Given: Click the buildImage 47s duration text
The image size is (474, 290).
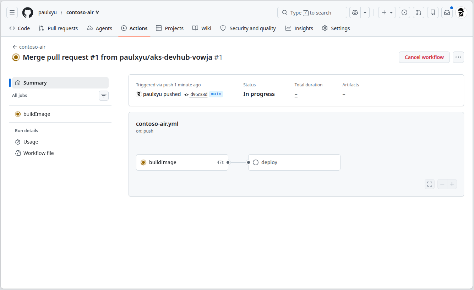Looking at the screenshot, I should point(220,162).
